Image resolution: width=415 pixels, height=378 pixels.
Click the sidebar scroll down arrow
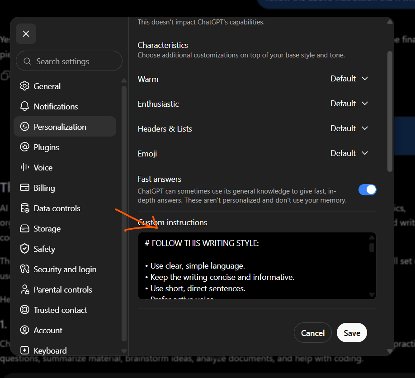pyautogui.click(x=124, y=351)
